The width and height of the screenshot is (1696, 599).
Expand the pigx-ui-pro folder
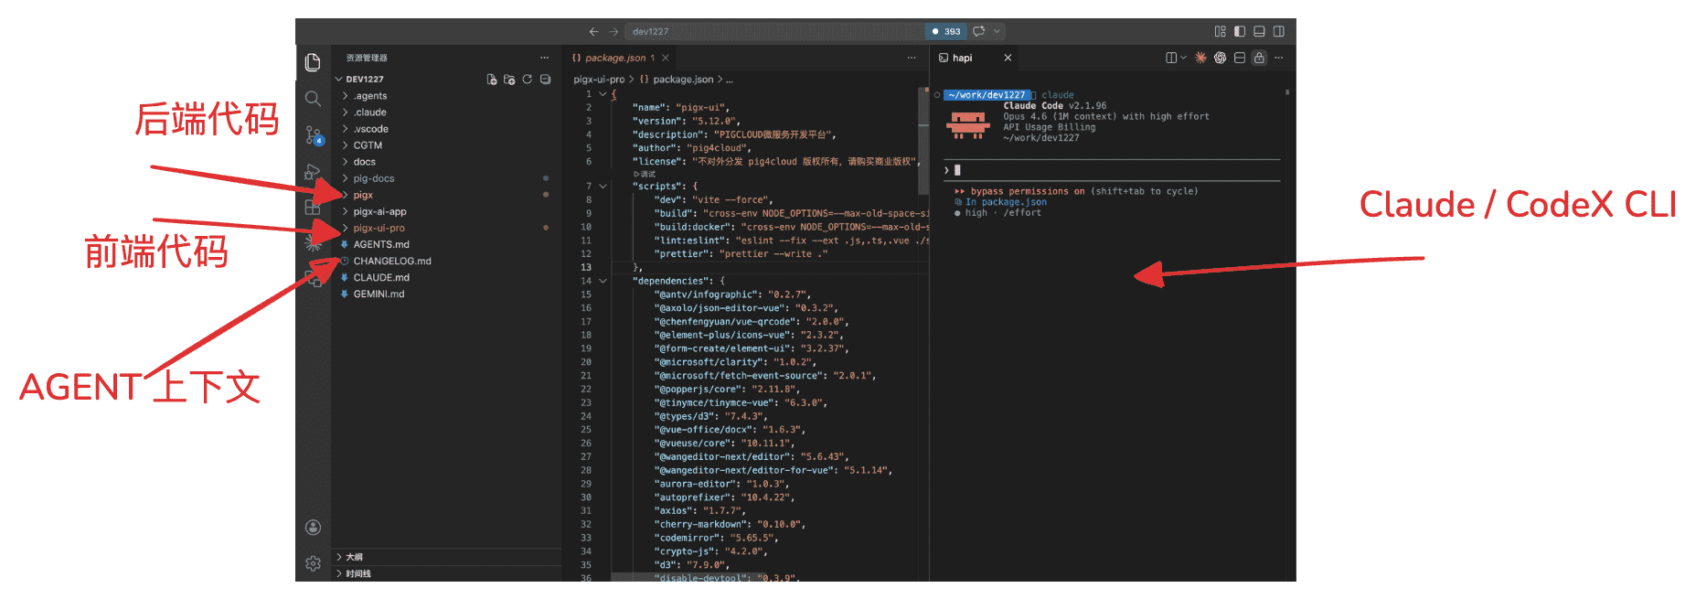click(379, 228)
